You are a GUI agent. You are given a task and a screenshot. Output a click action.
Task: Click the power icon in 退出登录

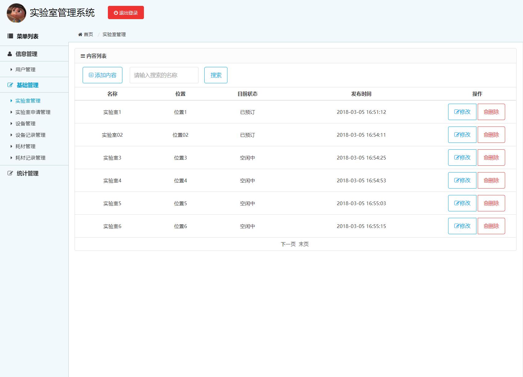(x=116, y=13)
